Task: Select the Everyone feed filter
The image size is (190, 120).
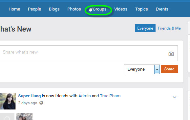Action: 145,28
